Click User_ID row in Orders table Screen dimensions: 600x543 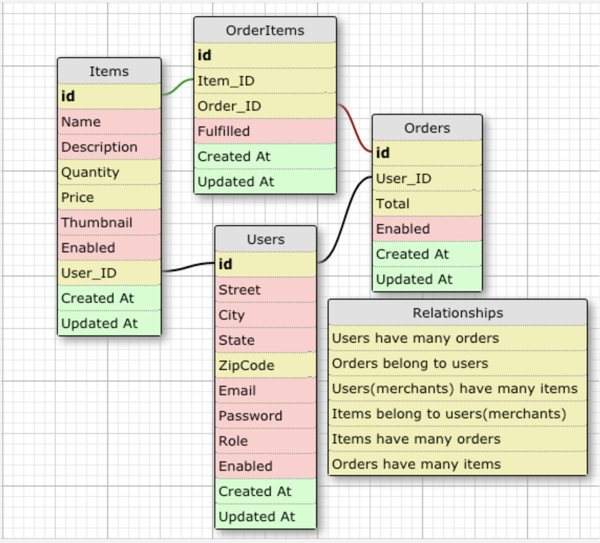pyautogui.click(x=427, y=178)
